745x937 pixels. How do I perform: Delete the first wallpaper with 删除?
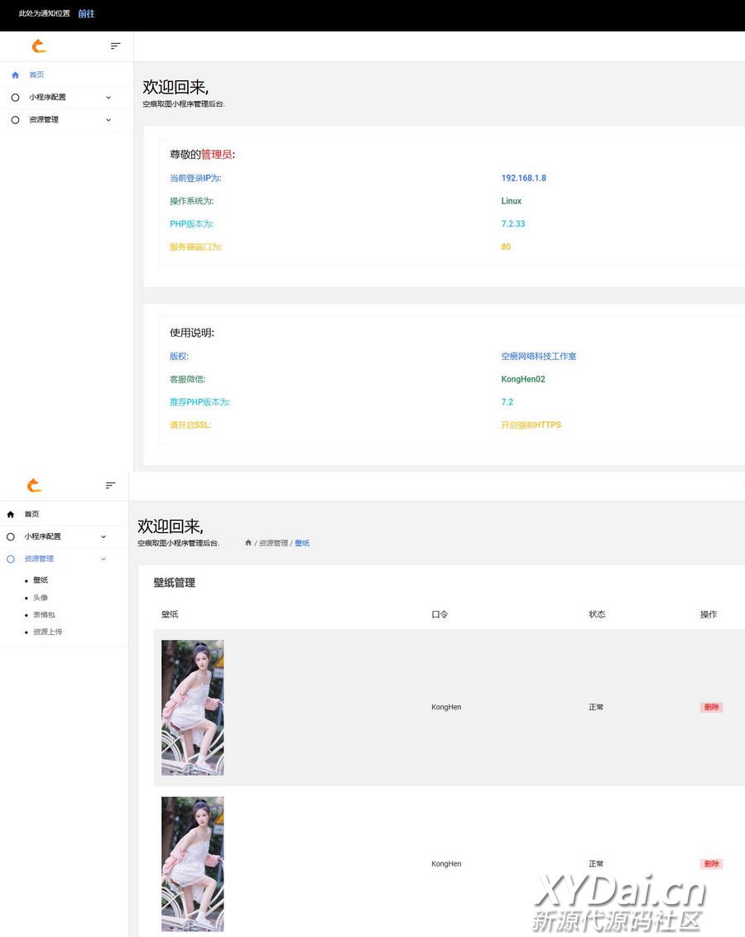pos(711,707)
